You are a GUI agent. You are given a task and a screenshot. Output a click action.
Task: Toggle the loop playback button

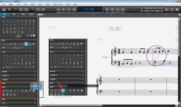(x=112, y=10)
